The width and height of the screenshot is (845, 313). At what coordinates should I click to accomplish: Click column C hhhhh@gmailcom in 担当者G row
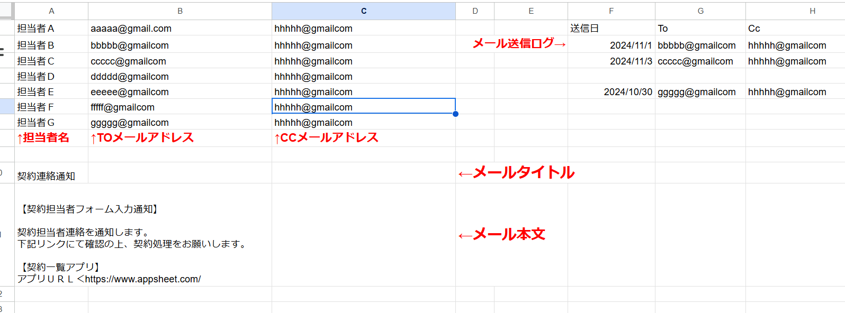point(364,122)
